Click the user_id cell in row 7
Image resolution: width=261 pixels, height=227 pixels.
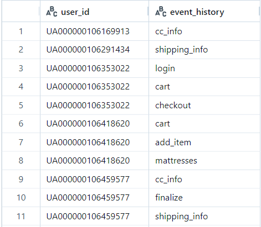[x=94, y=142]
